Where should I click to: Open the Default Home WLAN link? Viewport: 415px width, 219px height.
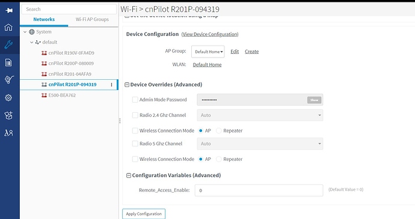coord(207,65)
